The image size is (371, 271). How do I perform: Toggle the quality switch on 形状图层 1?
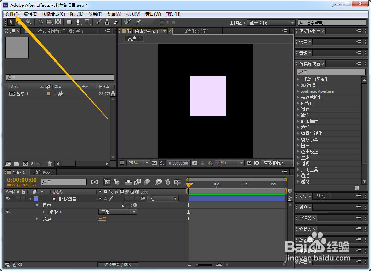[x=111, y=198]
